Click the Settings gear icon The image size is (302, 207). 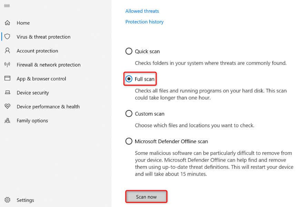pos(7,200)
